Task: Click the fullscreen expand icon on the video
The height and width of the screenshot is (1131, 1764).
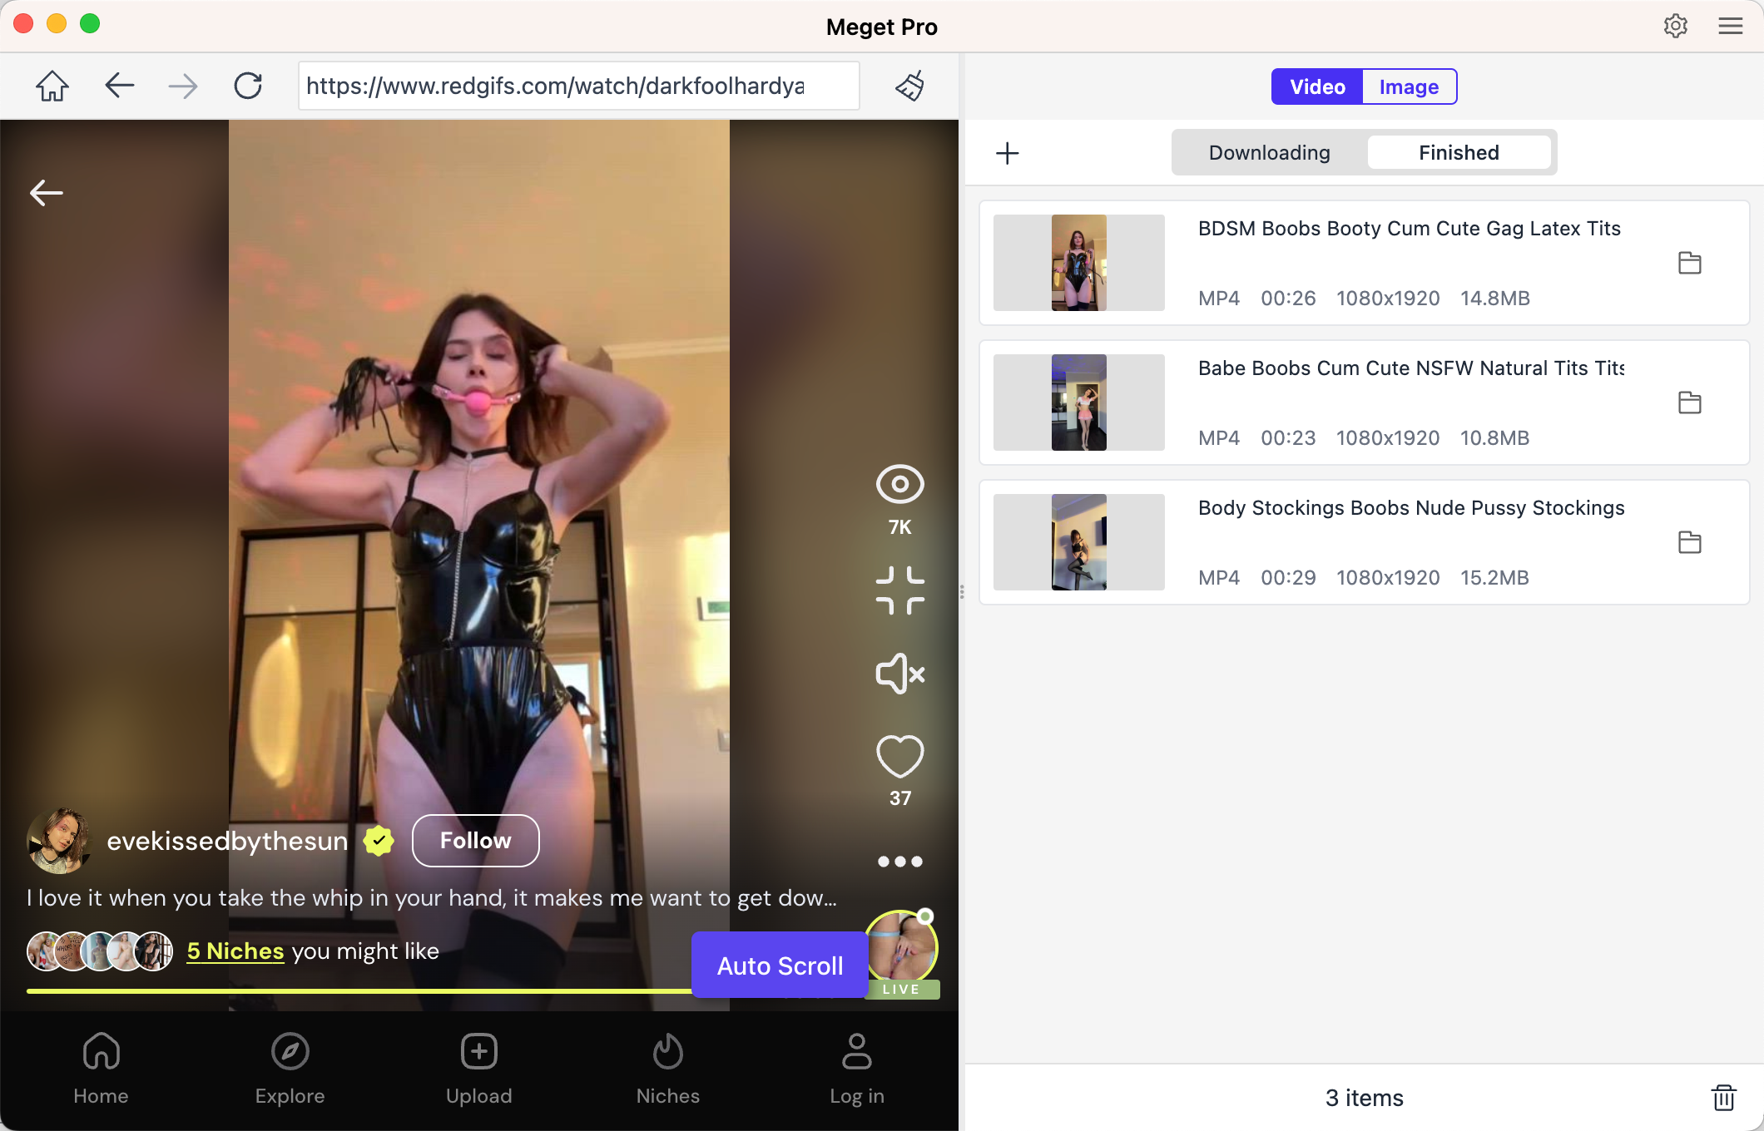Action: [899, 590]
